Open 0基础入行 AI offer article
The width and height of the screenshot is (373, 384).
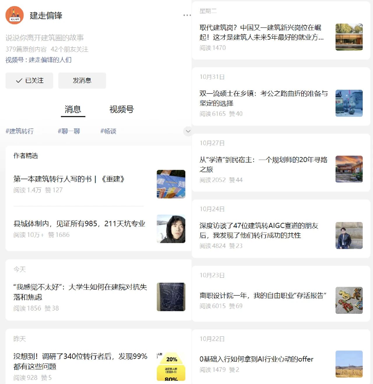256,359
